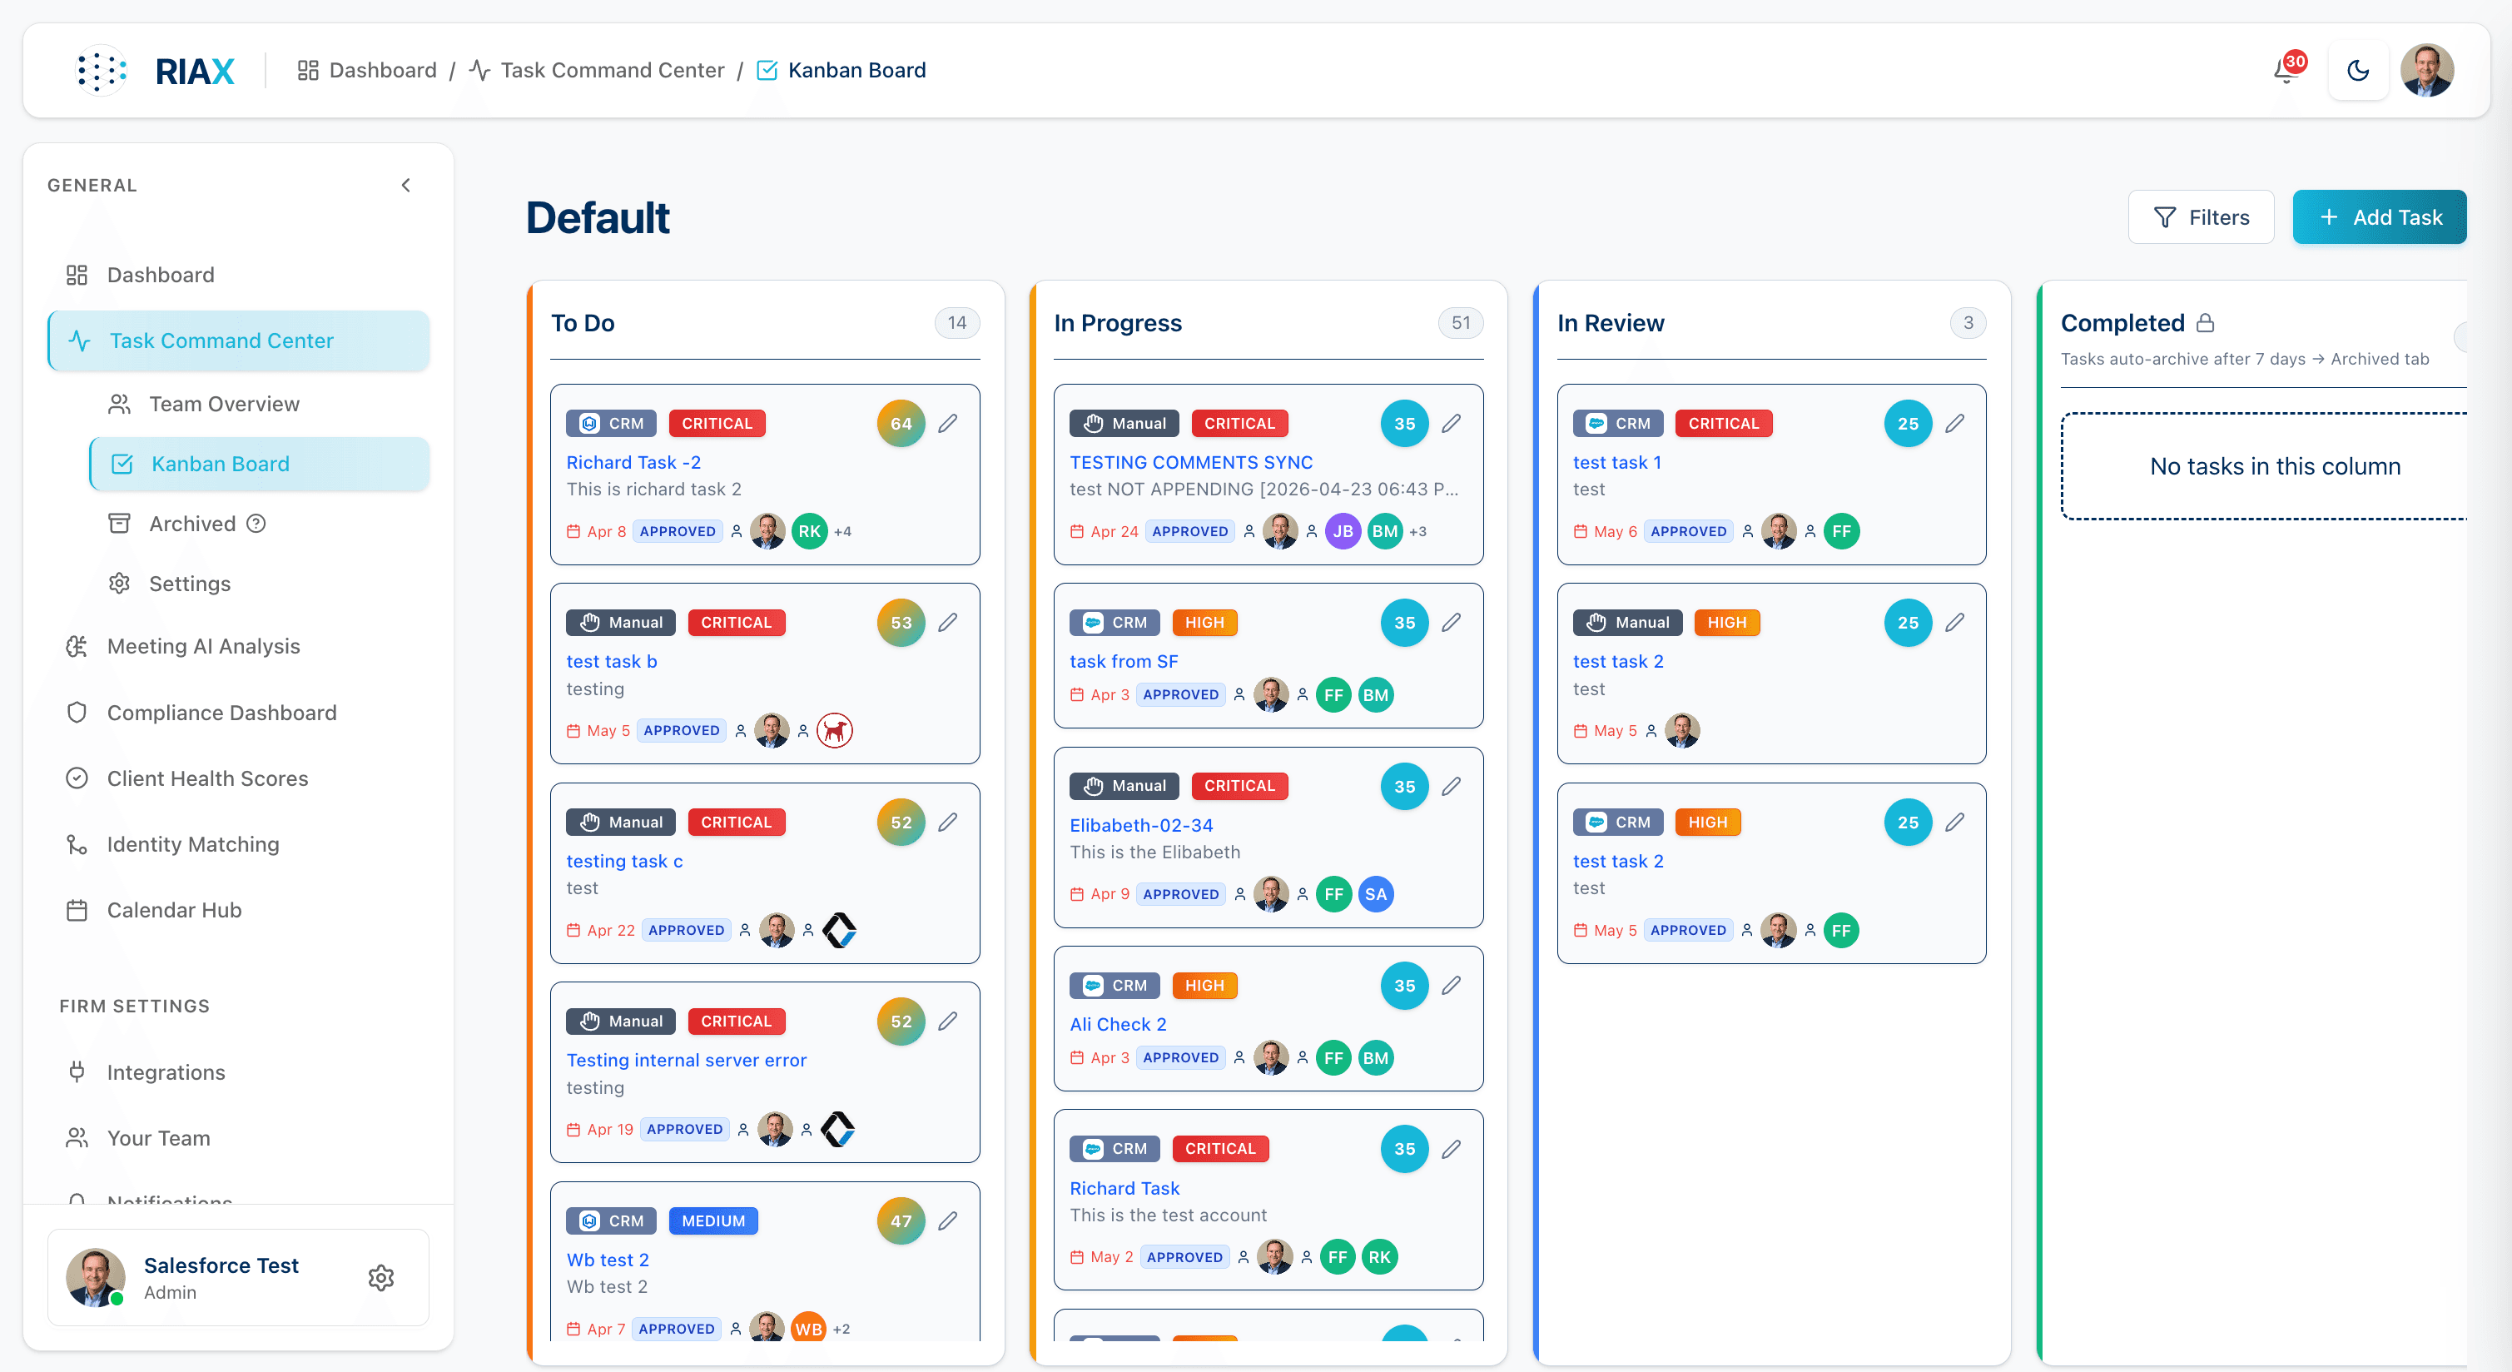Toggle dark mode with the moon icon
This screenshot has width=2512, height=1372.
click(x=2358, y=70)
